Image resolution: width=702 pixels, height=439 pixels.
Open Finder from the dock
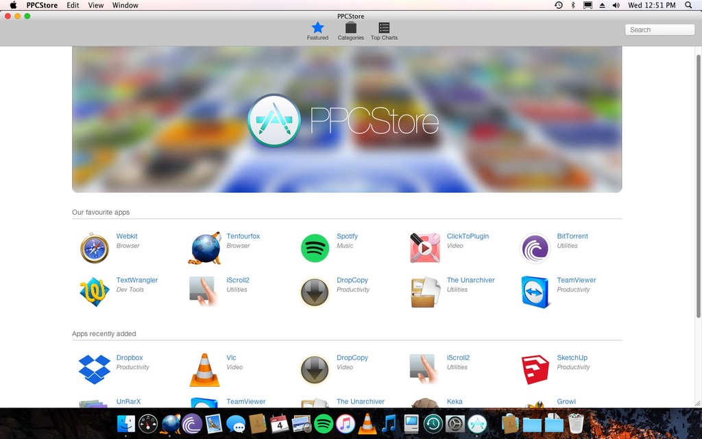126,423
